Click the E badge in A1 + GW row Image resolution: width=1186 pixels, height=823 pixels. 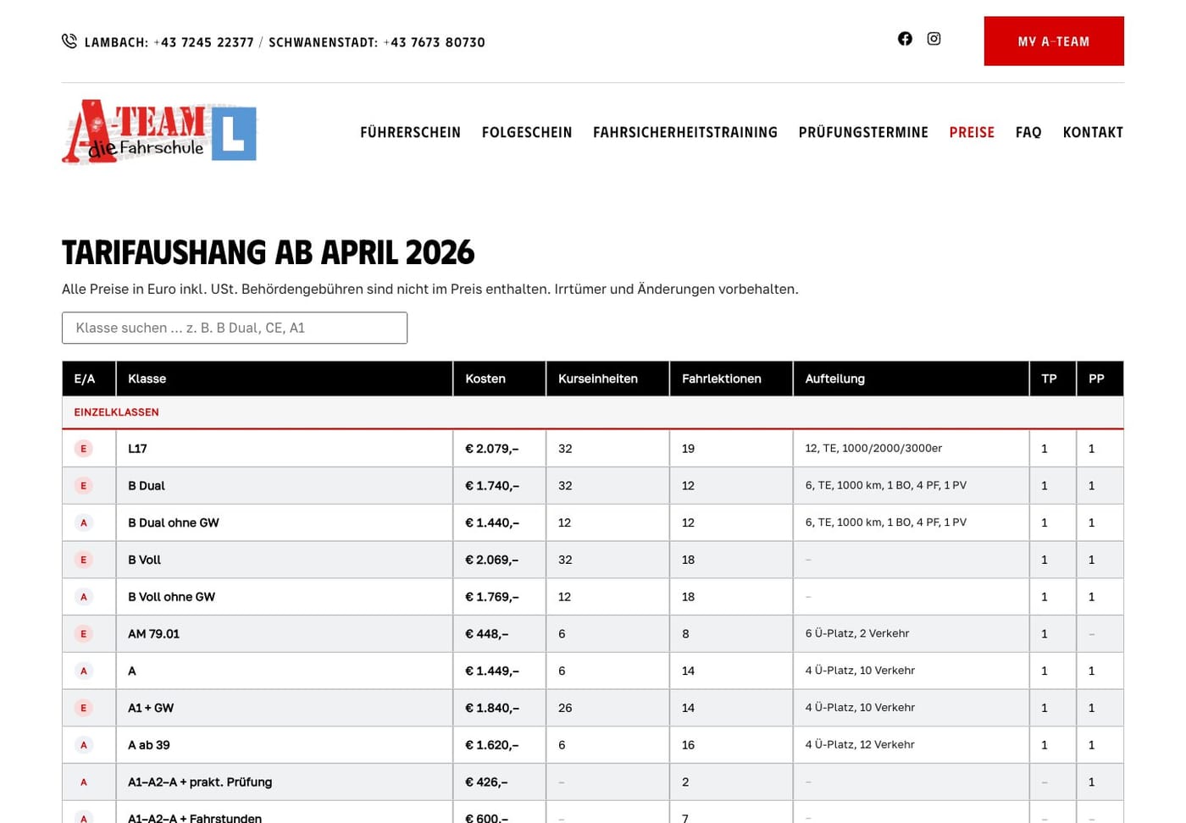[x=83, y=708]
